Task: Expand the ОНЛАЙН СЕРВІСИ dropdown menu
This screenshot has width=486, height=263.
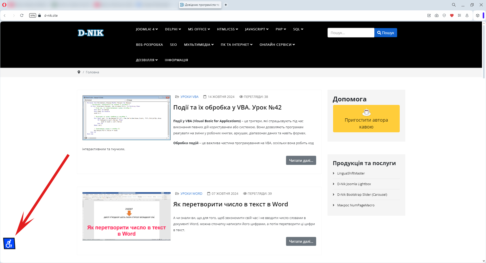Action: click(x=277, y=45)
